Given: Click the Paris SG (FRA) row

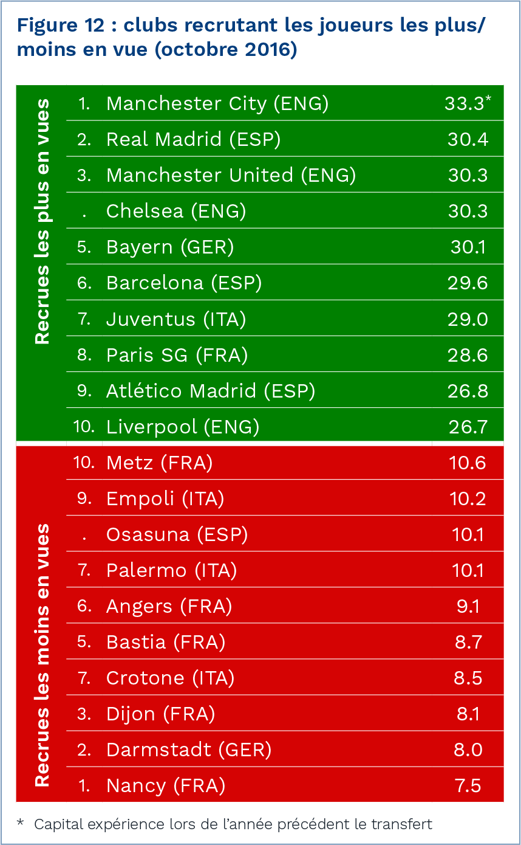Looking at the screenshot, I should pos(177,355).
